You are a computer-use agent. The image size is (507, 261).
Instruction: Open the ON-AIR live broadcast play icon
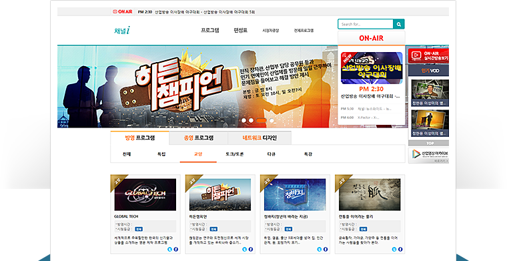pyautogui.click(x=416, y=55)
